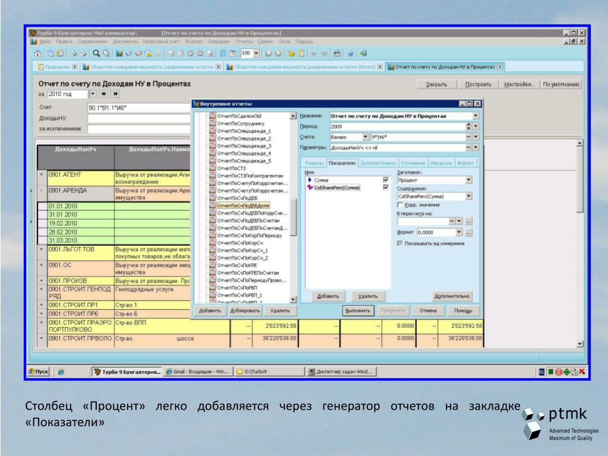Click the printer icon near toolbar's right end
The width and height of the screenshot is (608, 456).
tap(337, 53)
